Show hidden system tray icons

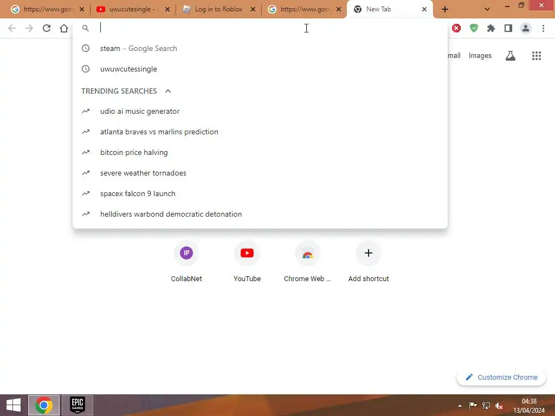(460, 406)
